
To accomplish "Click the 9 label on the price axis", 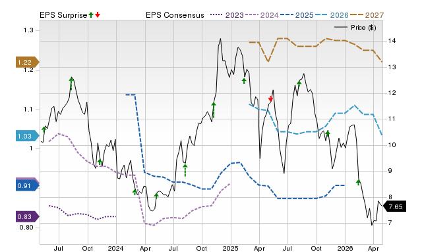I will (x=390, y=171).
